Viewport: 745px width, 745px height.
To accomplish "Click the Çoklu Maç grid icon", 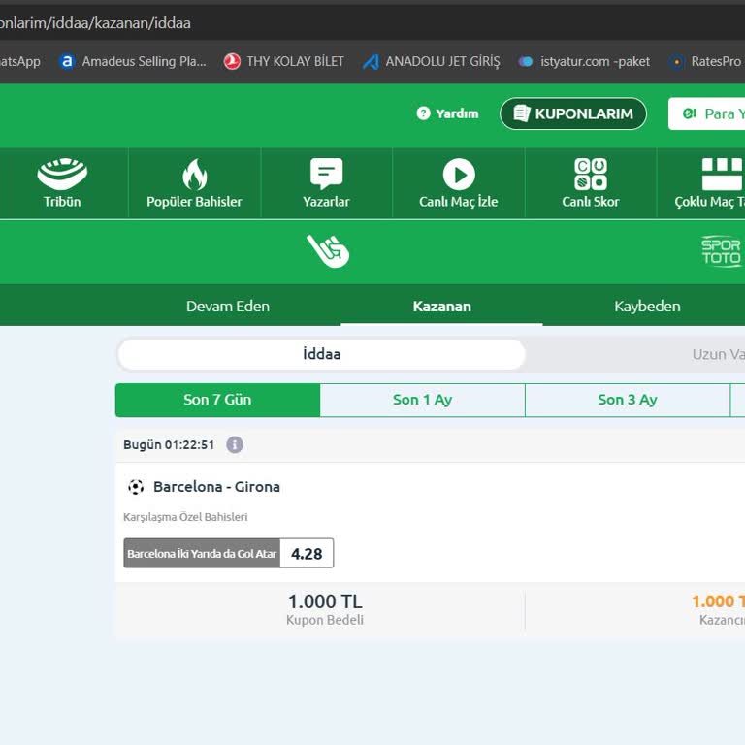I will point(720,175).
